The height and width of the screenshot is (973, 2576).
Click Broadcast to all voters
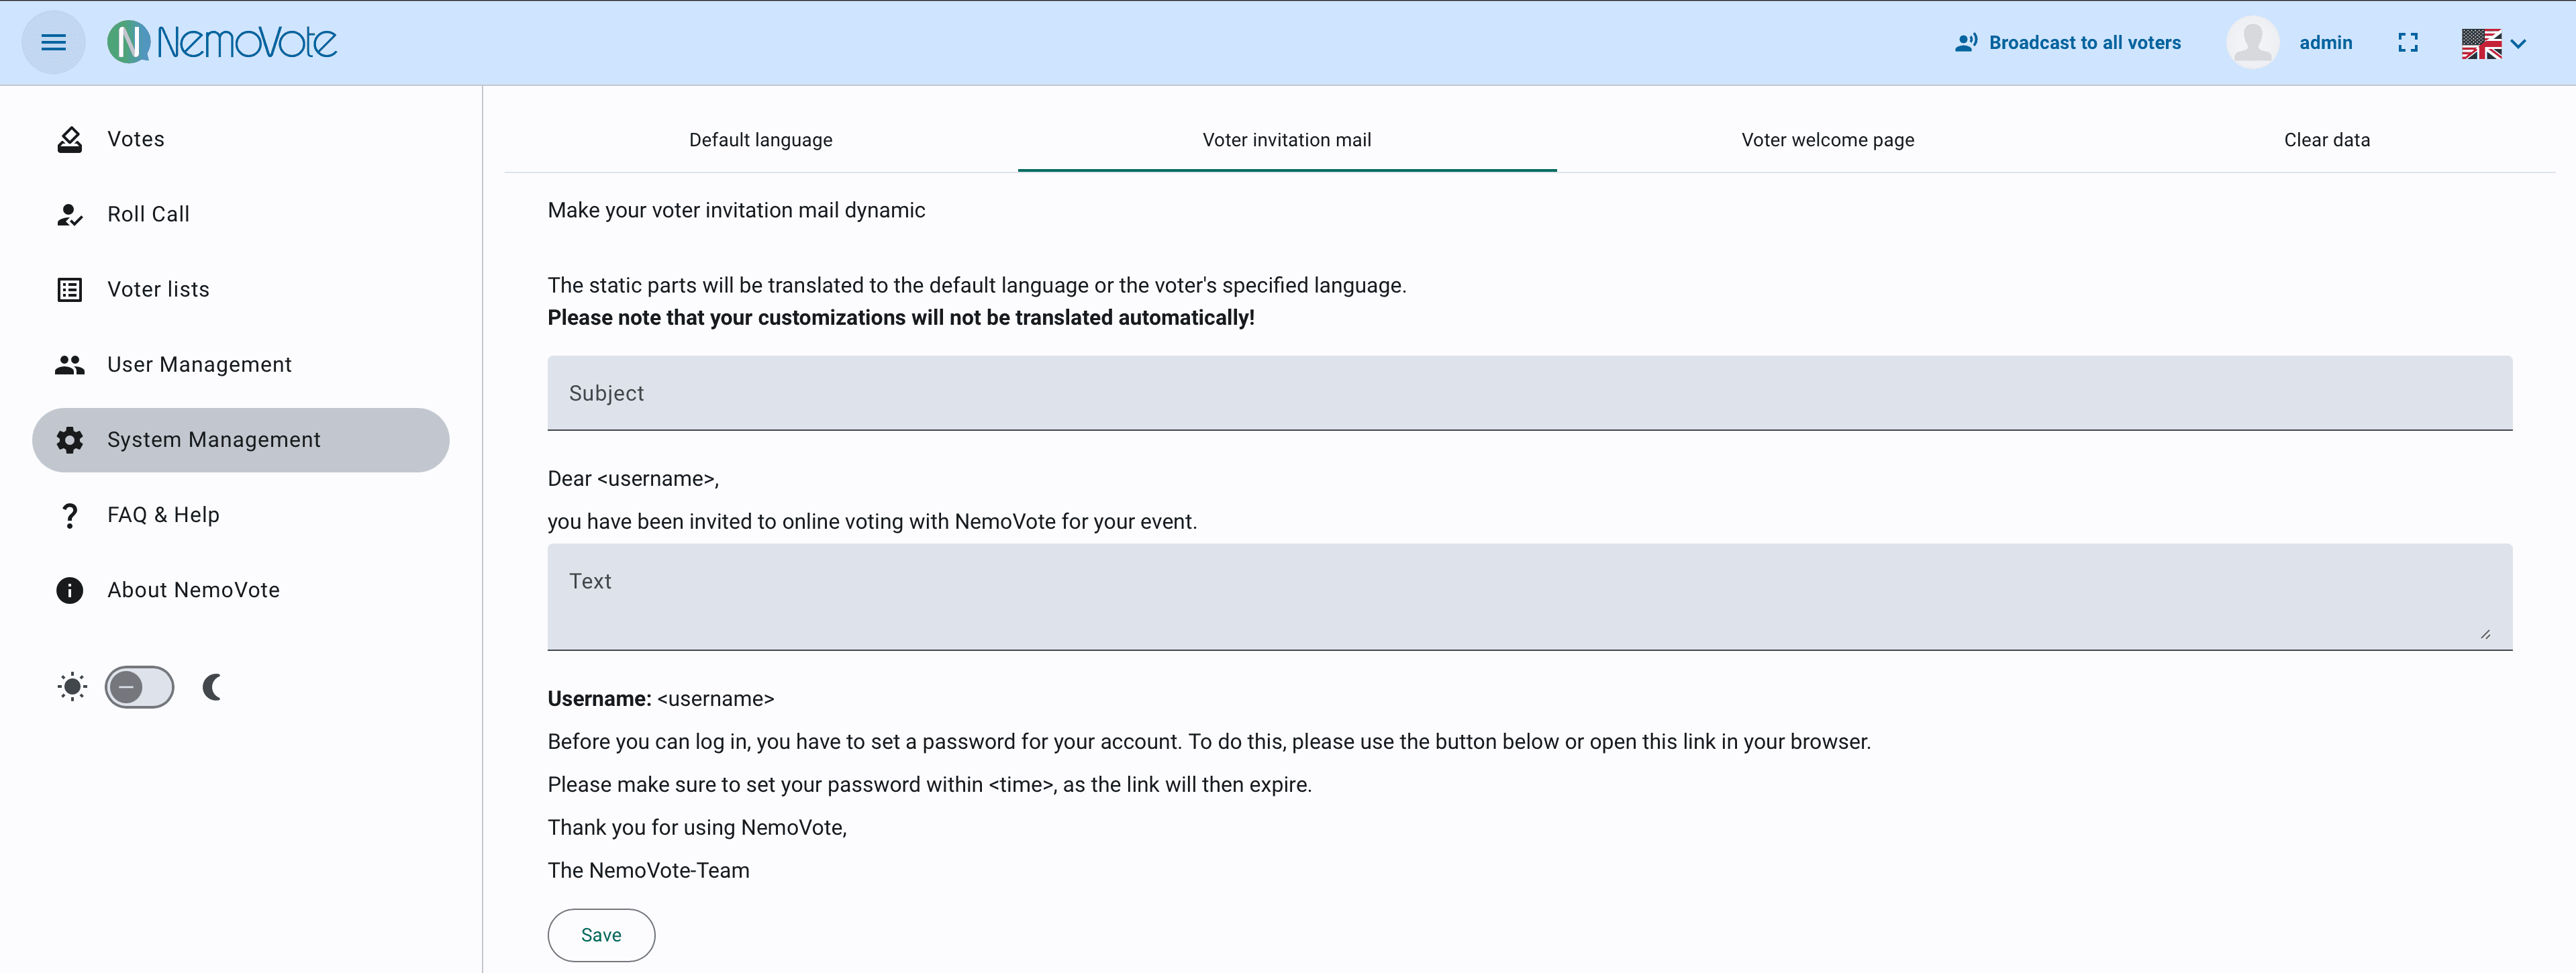[2067, 43]
